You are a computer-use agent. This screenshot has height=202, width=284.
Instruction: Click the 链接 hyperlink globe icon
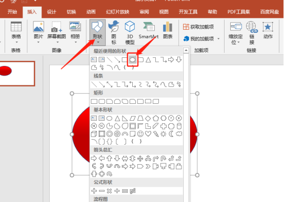(x=252, y=27)
